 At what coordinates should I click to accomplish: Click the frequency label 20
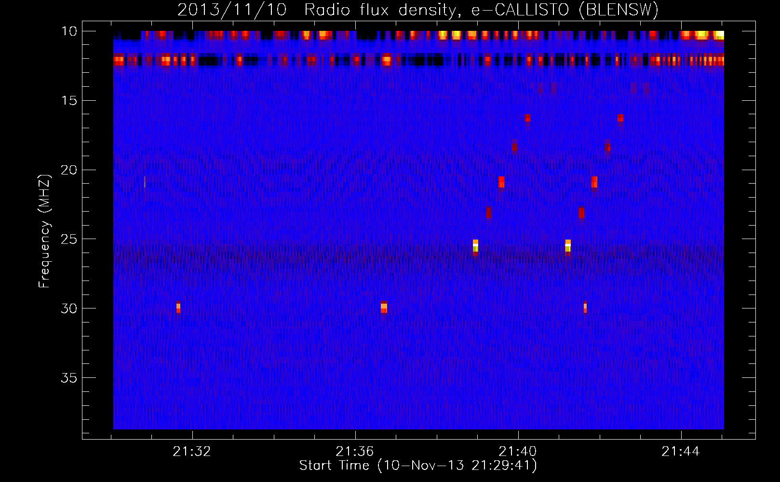tap(69, 170)
